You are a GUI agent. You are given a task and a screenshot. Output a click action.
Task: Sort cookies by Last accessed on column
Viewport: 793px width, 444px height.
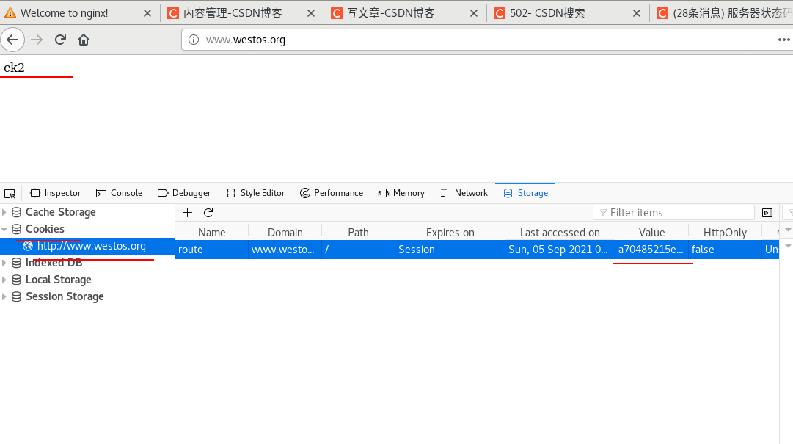[x=560, y=233]
